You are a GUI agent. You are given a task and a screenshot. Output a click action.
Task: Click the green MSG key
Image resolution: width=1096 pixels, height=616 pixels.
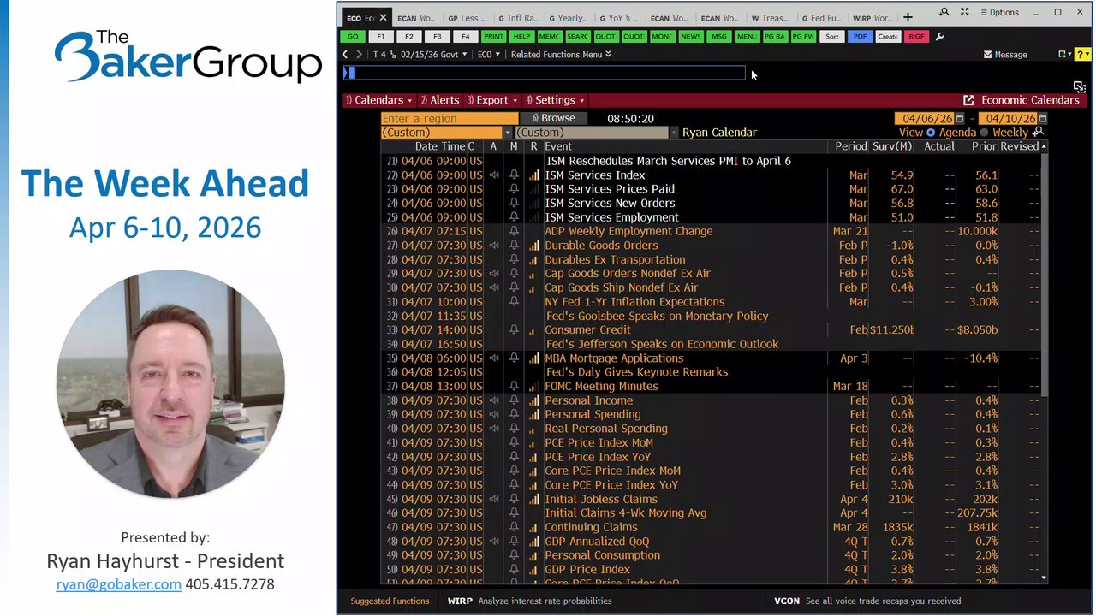click(718, 37)
